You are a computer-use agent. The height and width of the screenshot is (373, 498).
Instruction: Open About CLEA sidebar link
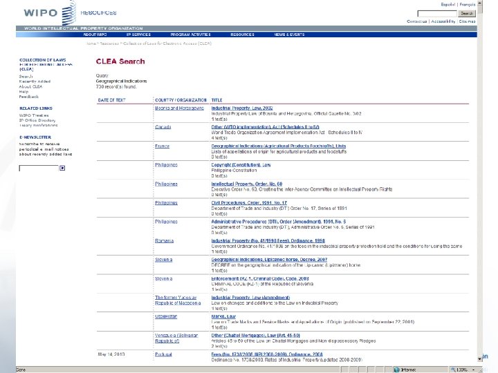[x=30, y=86]
